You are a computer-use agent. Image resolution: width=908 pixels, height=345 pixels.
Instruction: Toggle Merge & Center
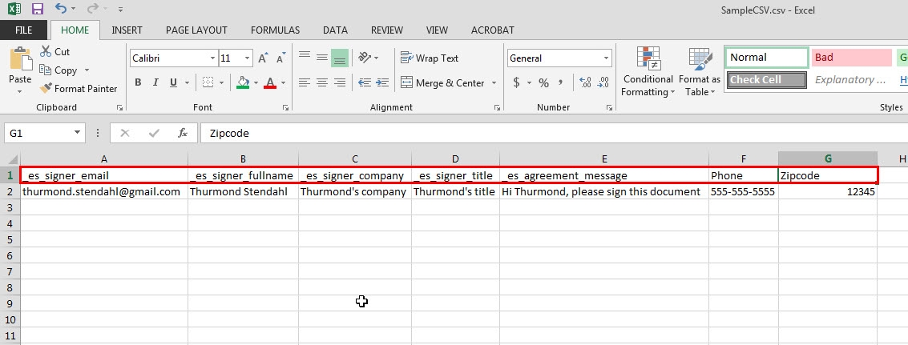click(x=442, y=82)
